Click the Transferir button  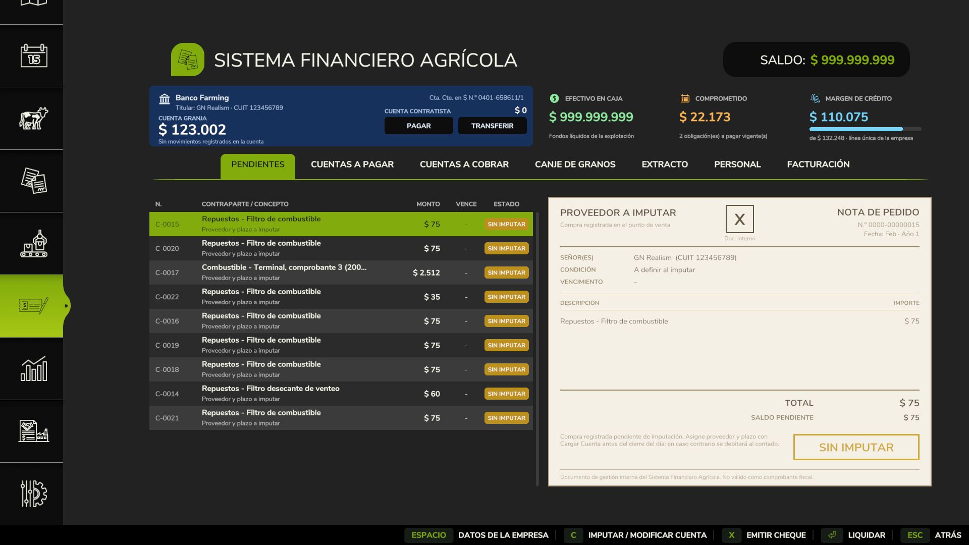click(x=493, y=126)
